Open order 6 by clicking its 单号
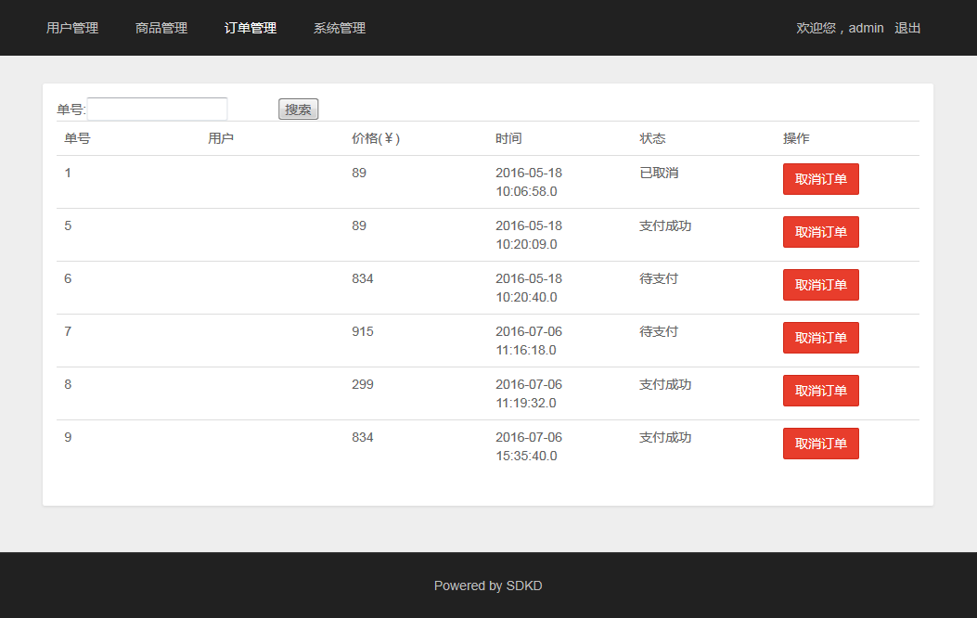Image resolution: width=977 pixels, height=618 pixels. pyautogui.click(x=67, y=277)
